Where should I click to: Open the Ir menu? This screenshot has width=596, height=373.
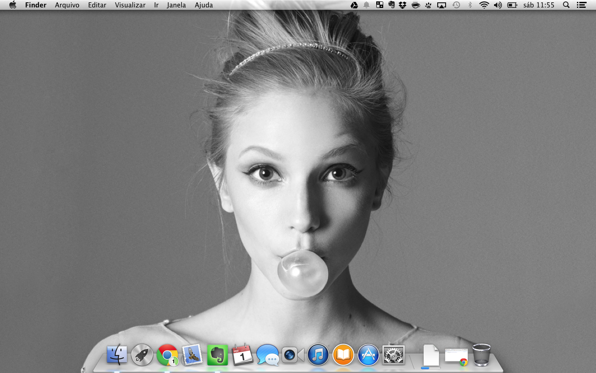pyautogui.click(x=156, y=5)
